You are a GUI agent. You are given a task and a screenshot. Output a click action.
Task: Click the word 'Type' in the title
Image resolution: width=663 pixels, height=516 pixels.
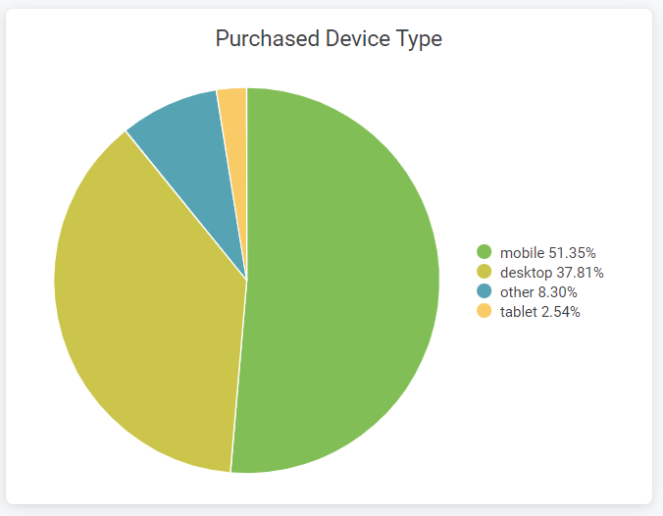click(419, 40)
